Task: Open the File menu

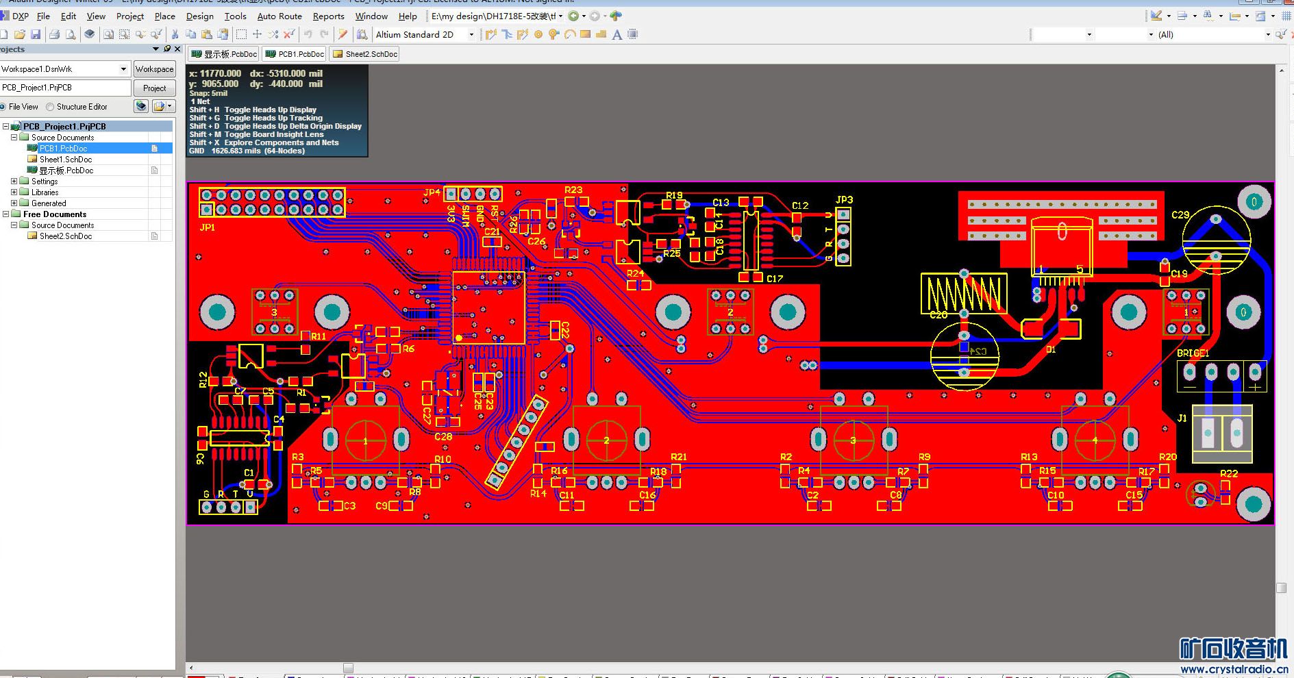Action: coord(43,16)
